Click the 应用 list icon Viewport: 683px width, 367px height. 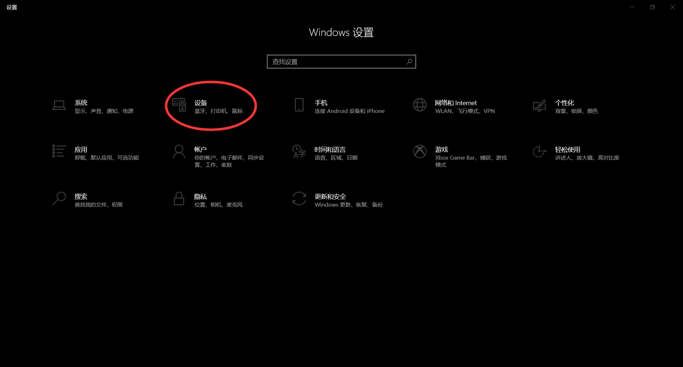coord(59,151)
